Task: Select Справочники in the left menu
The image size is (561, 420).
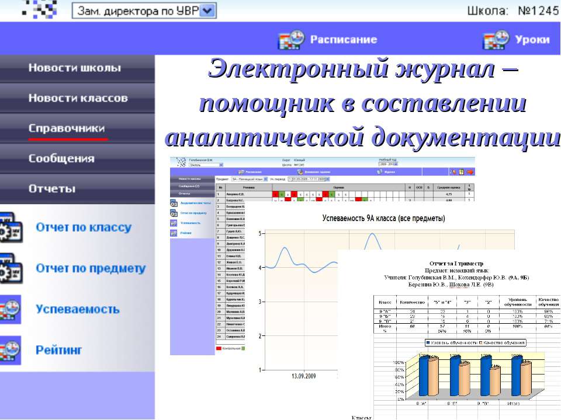Action: coord(67,129)
